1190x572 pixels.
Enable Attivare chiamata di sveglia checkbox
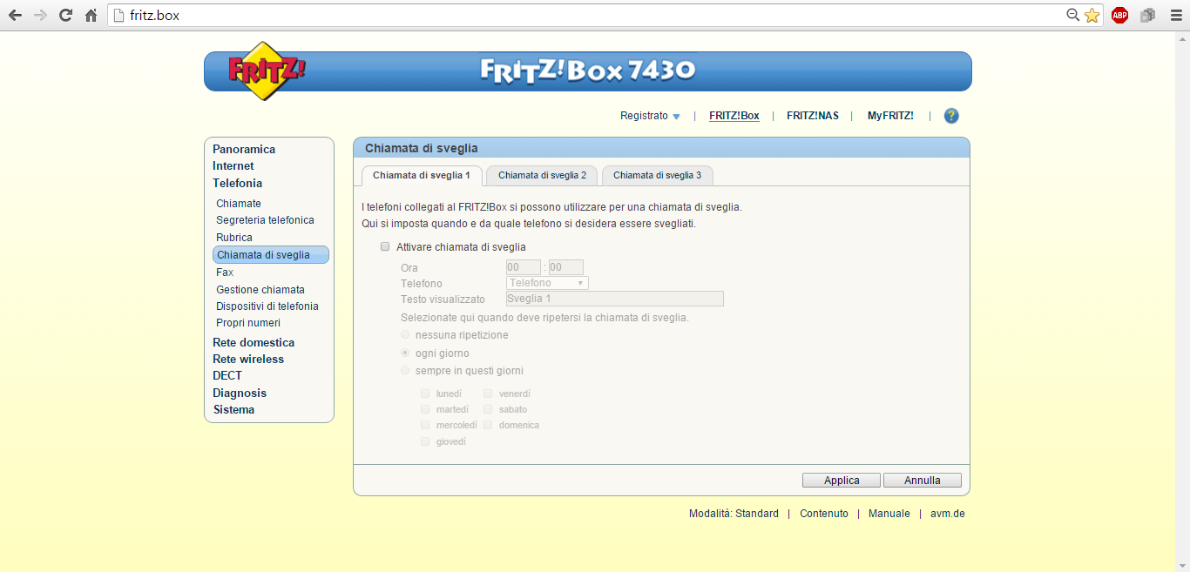pos(385,247)
